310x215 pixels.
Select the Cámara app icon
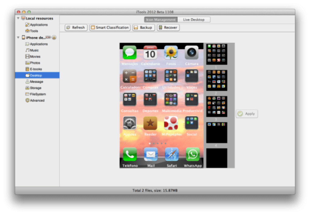tap(191, 53)
